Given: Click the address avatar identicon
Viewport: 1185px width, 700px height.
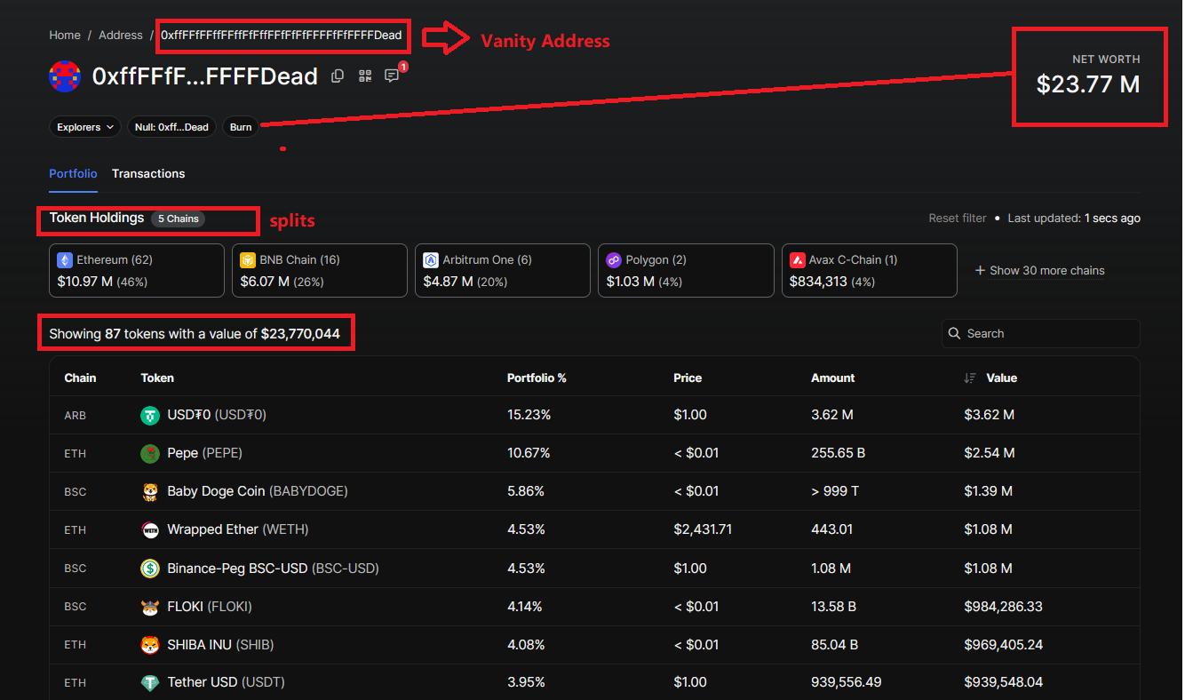Looking at the screenshot, I should point(65,76).
